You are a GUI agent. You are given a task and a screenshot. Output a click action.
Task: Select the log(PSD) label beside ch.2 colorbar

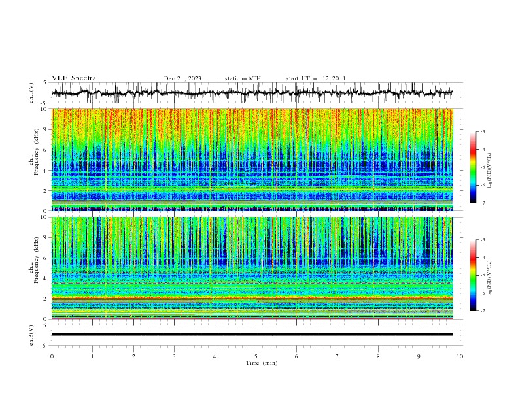click(x=490, y=278)
